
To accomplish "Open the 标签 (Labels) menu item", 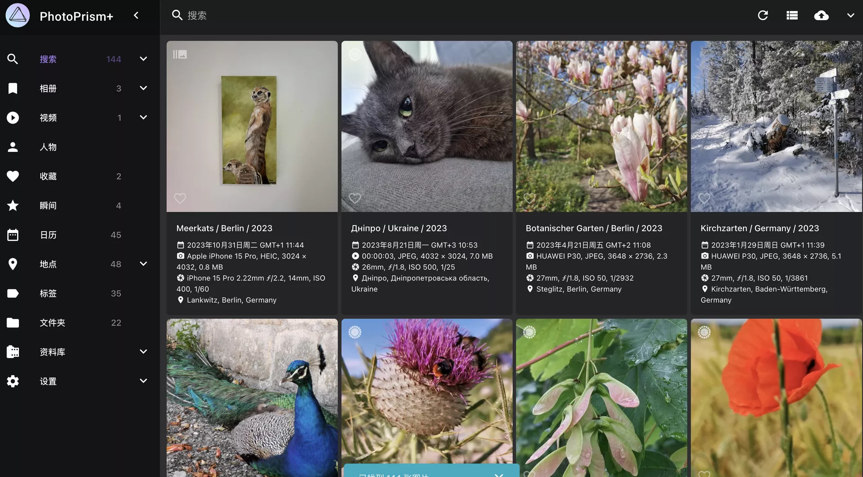I will click(48, 293).
